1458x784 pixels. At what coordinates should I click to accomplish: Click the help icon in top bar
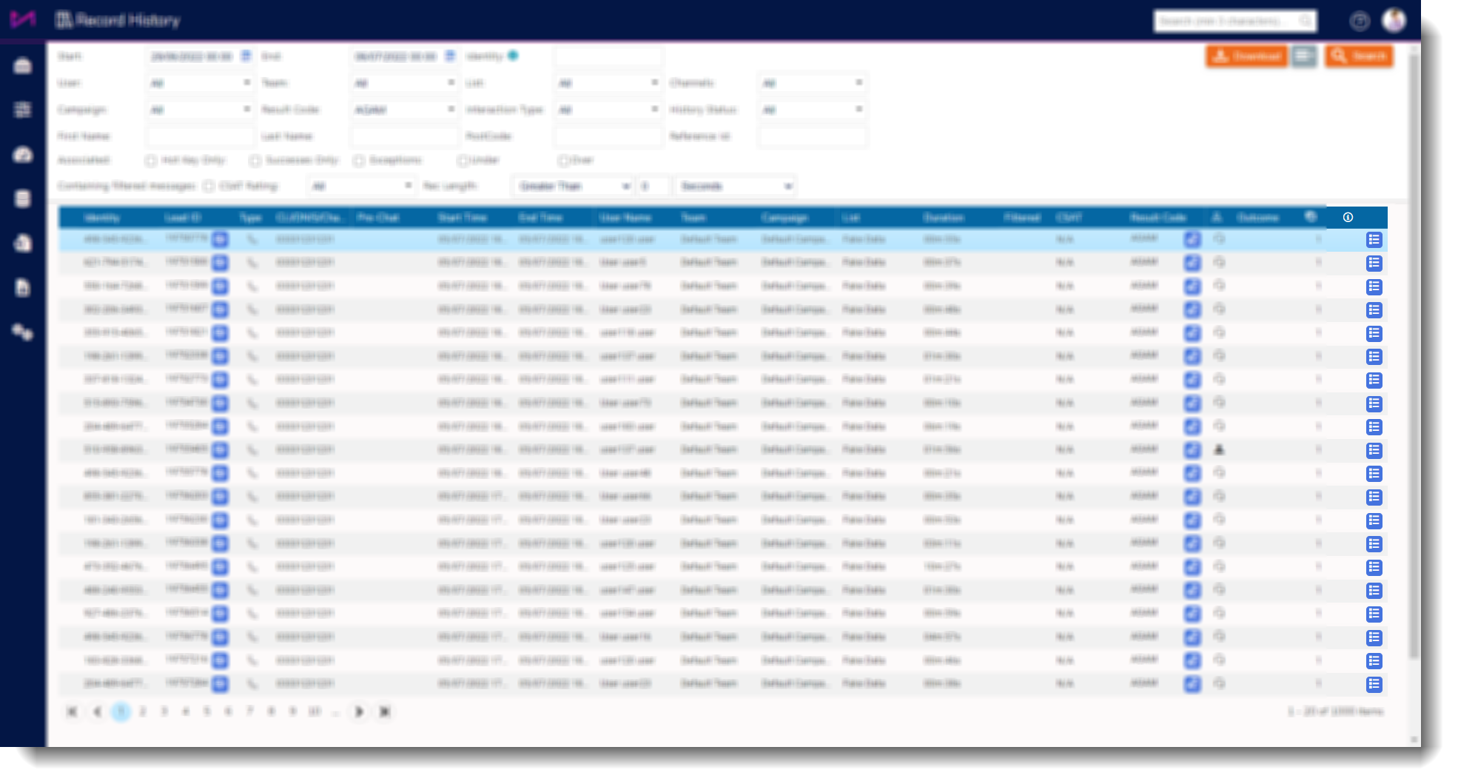(1360, 21)
